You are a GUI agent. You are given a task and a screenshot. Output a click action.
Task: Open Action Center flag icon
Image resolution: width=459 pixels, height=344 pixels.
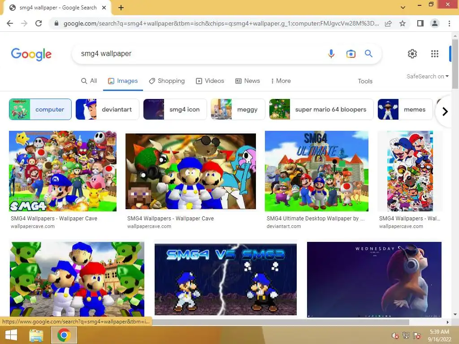417,335
